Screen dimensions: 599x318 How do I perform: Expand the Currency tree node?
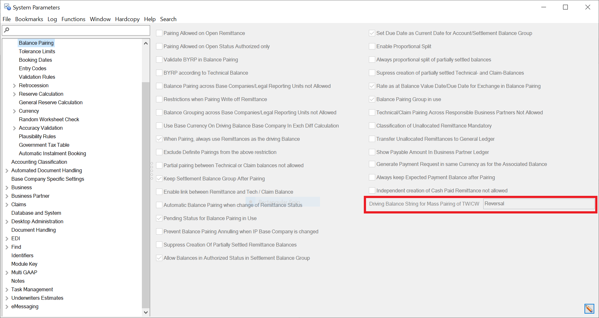coord(14,111)
